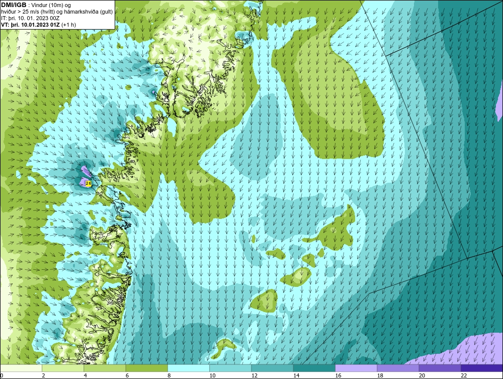Click the legend scale label "8"
The width and height of the screenshot is (503, 379).
(x=169, y=376)
